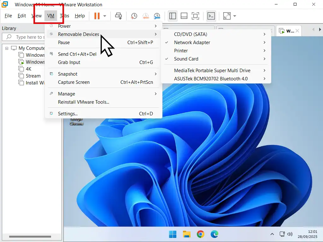
Task: Choose Pause from the VM menu
Action: tap(103, 43)
